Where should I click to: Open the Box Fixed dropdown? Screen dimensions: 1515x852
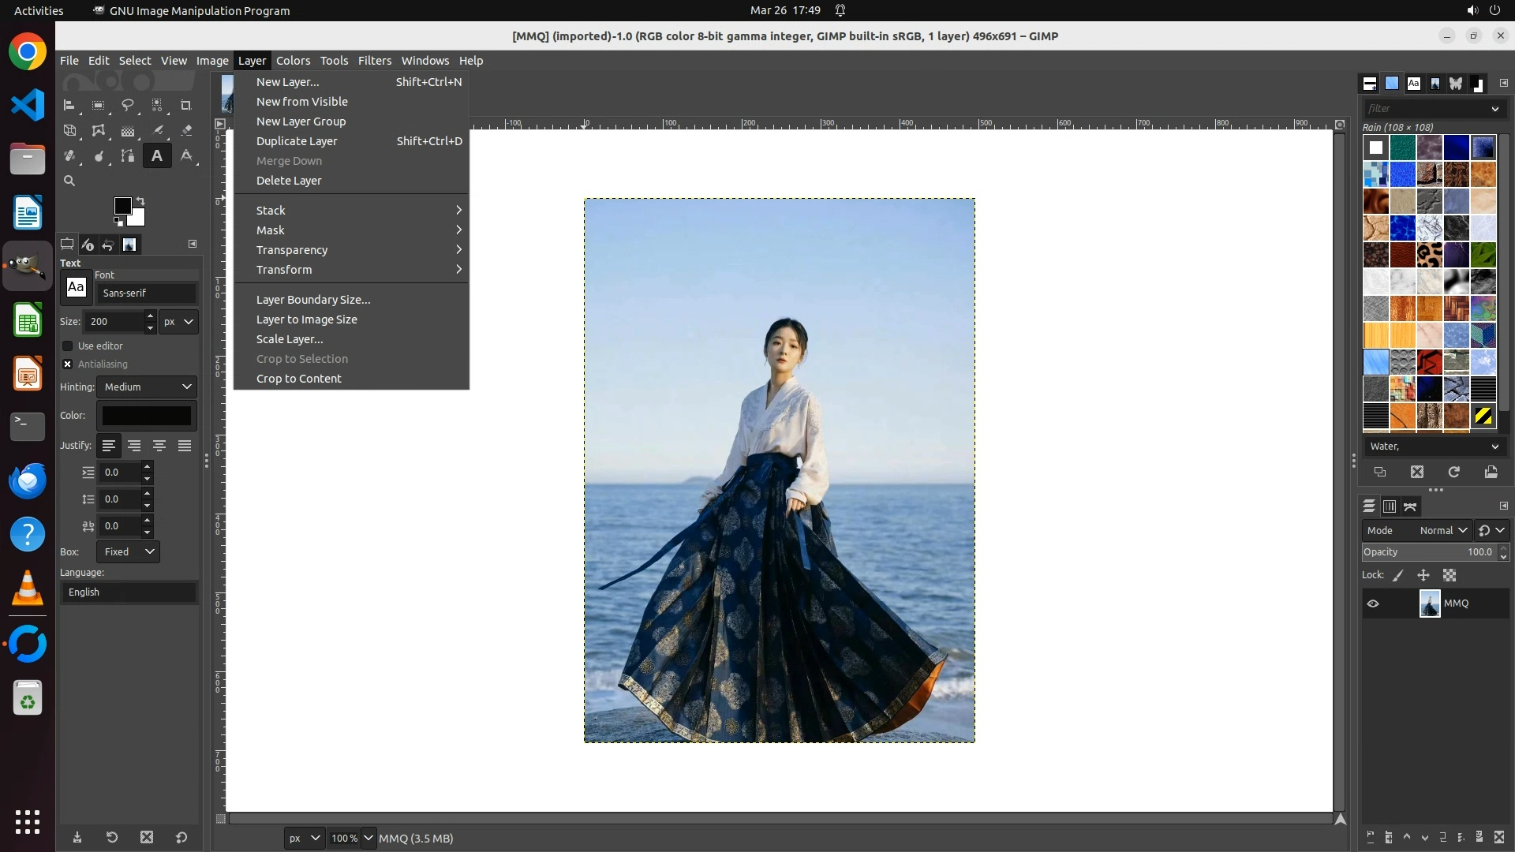[x=129, y=551]
